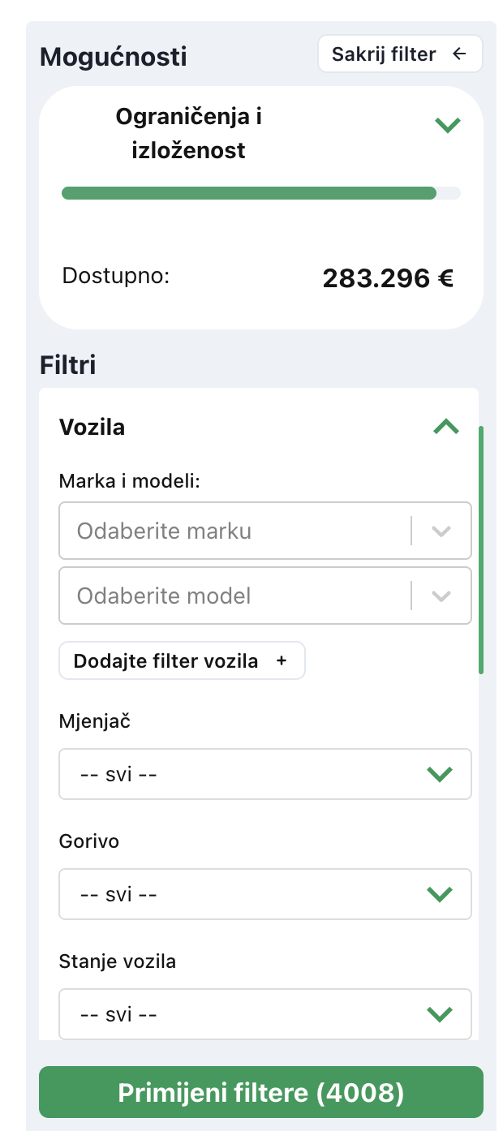Open the Stanje vozila dropdown
The image size is (503, 1131).
coord(243,1014)
